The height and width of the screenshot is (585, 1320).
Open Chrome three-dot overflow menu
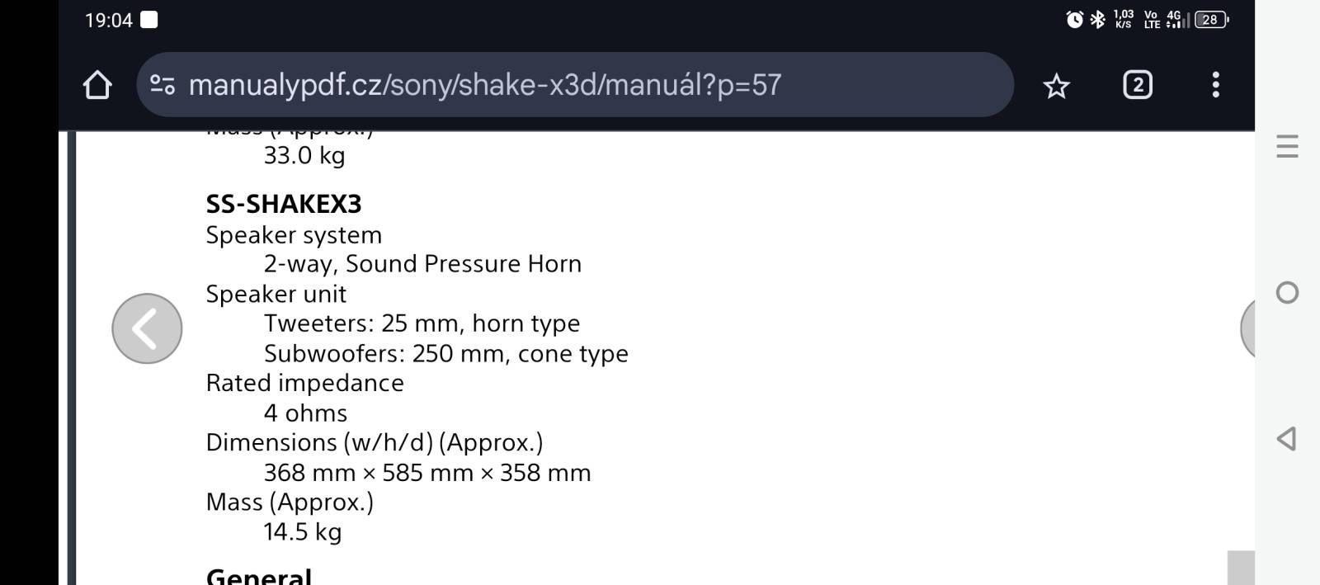(1215, 84)
